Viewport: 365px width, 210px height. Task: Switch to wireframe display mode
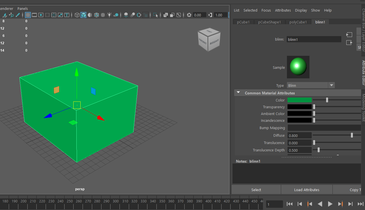click(x=78, y=15)
